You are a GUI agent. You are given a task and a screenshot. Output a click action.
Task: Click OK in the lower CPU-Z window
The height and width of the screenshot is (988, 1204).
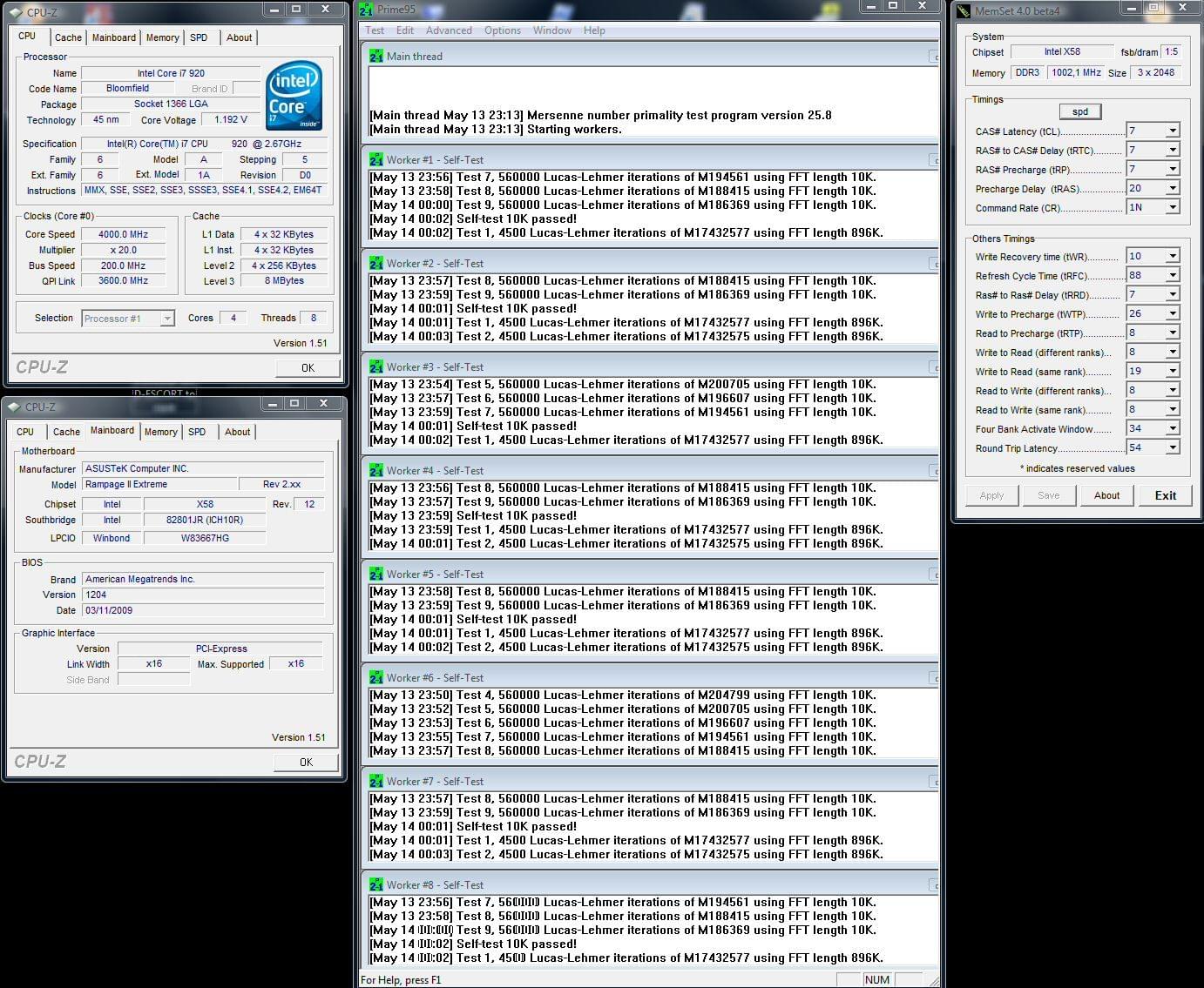click(306, 762)
